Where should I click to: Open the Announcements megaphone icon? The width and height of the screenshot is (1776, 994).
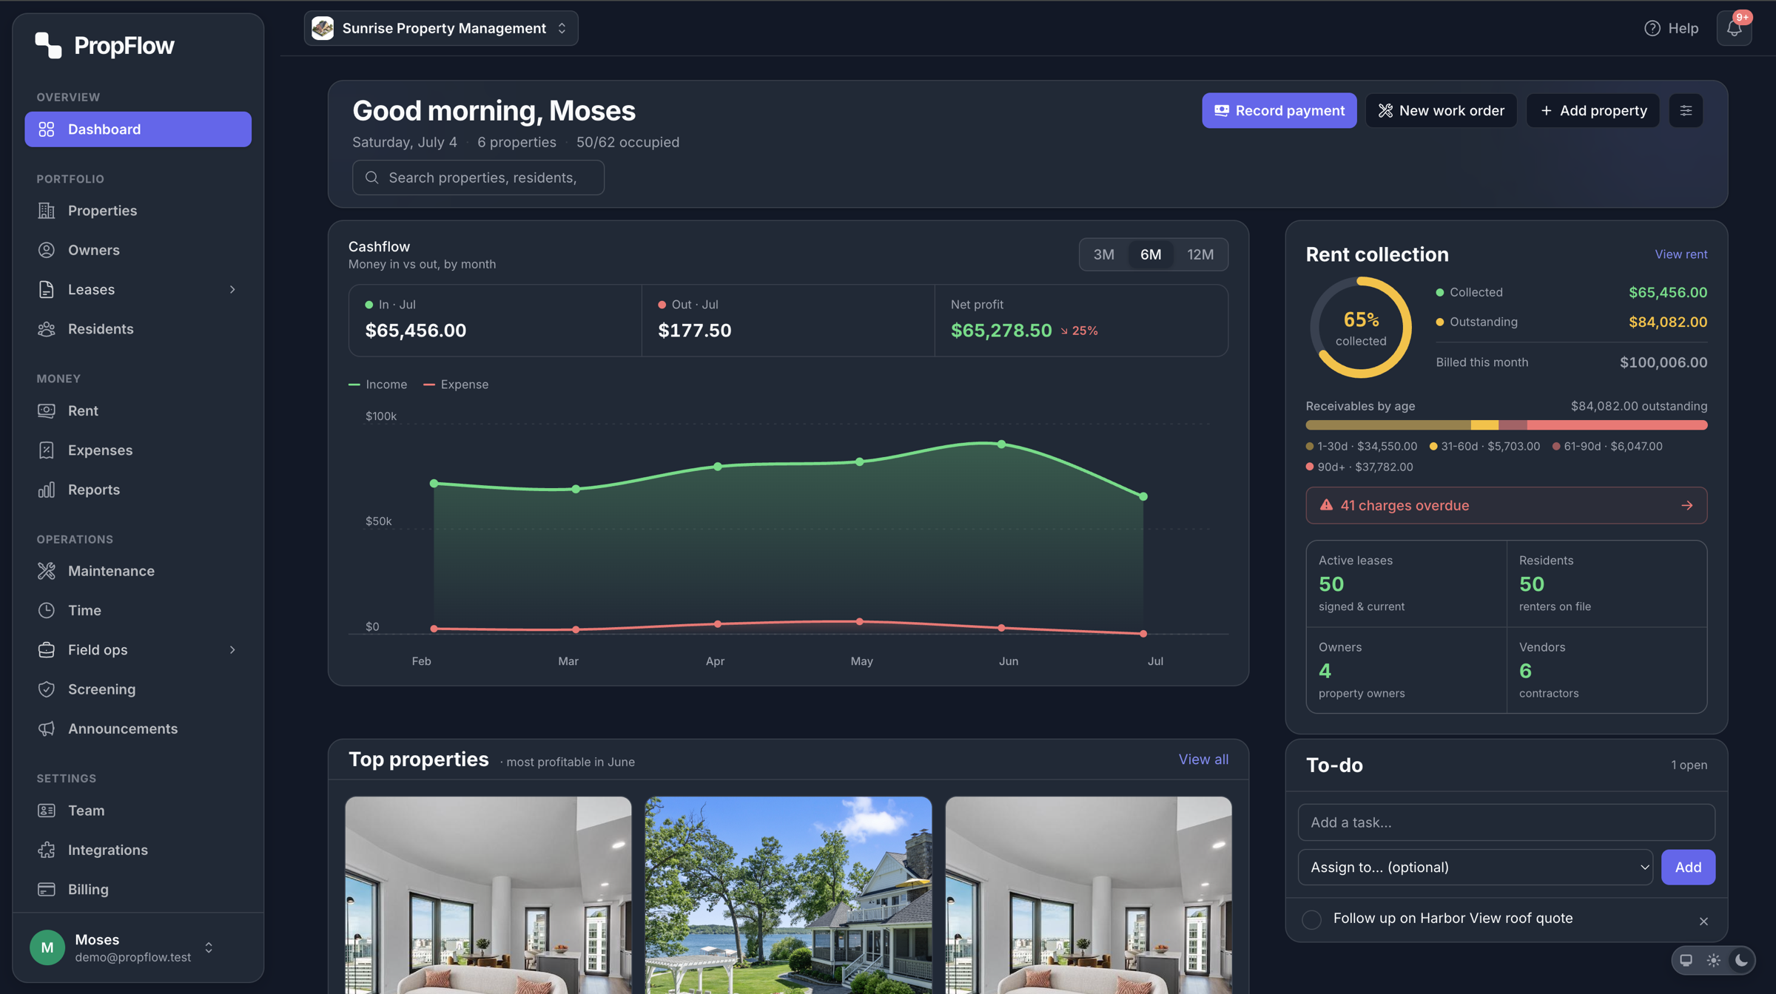point(47,728)
